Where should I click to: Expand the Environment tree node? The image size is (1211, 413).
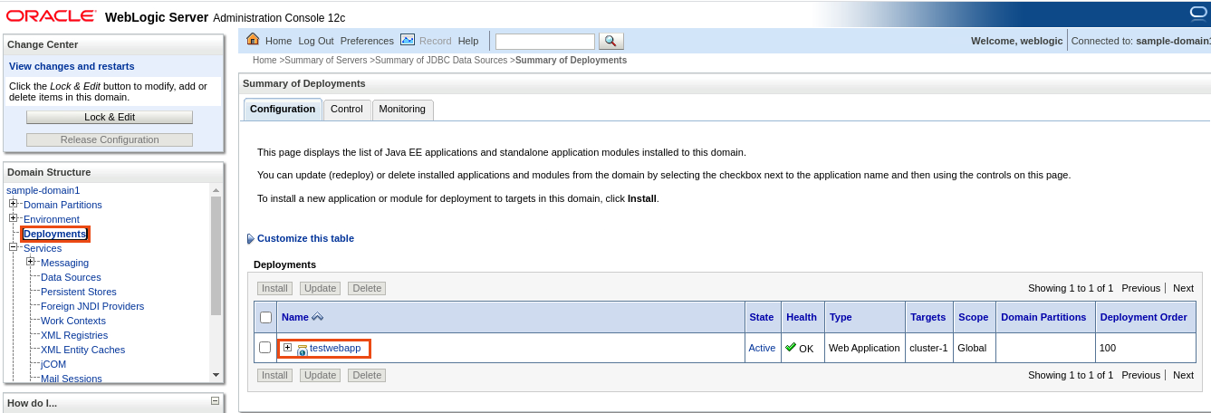tap(14, 218)
